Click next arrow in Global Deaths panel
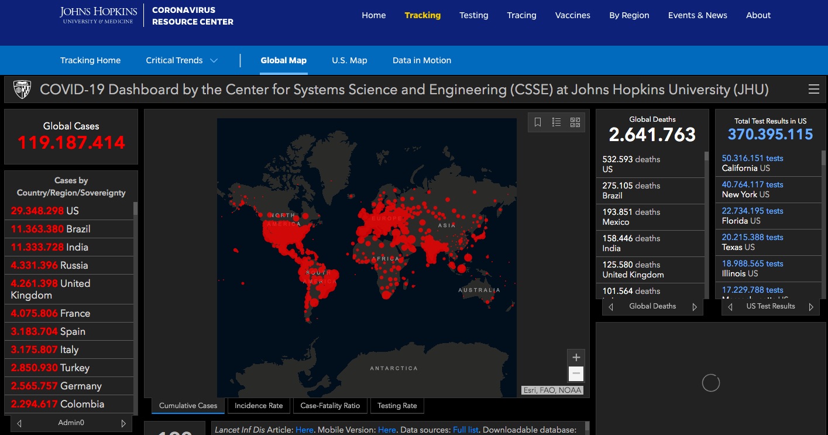Screen dimensions: 828x435 [695, 307]
